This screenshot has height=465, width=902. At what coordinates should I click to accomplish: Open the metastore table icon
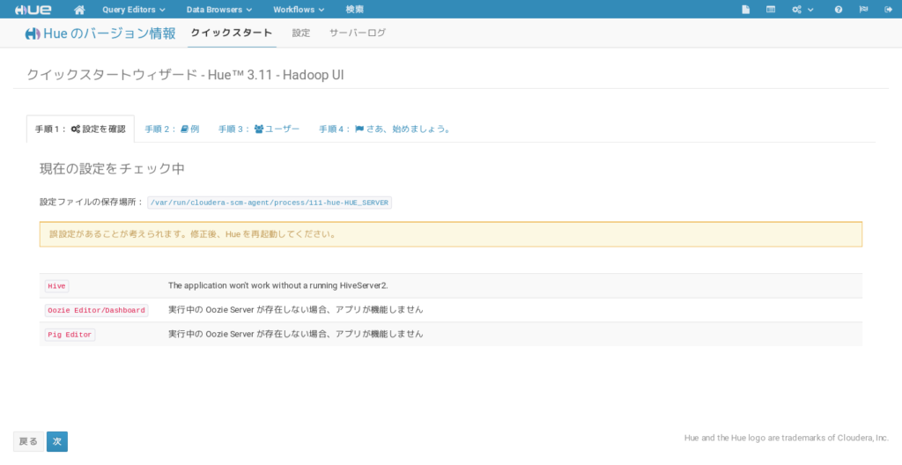coord(771,10)
